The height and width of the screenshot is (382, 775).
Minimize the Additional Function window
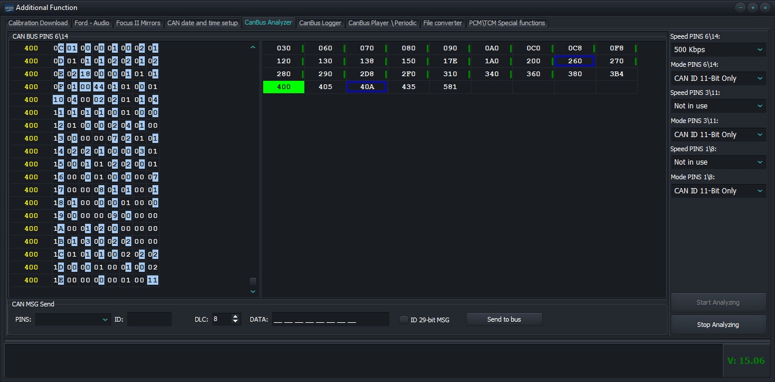click(x=740, y=8)
